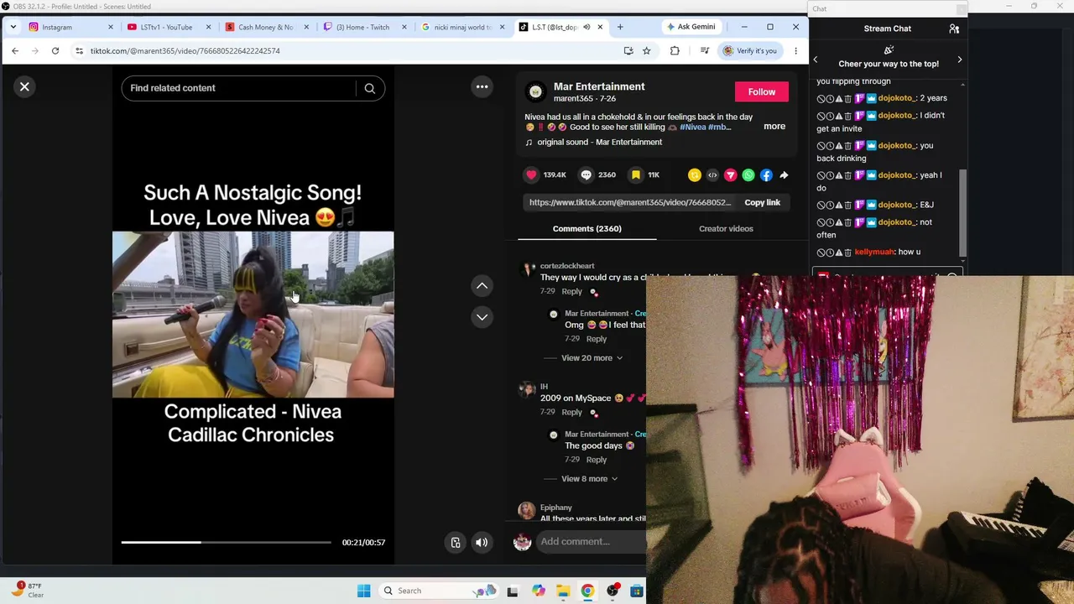Focus the Add comment field
Viewport: 1074px width, 604px height.
pos(592,542)
